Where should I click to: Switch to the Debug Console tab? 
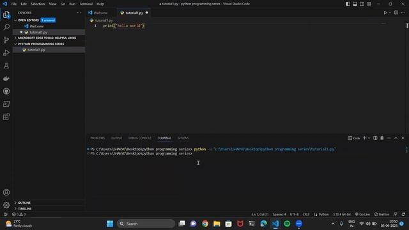pos(139,138)
